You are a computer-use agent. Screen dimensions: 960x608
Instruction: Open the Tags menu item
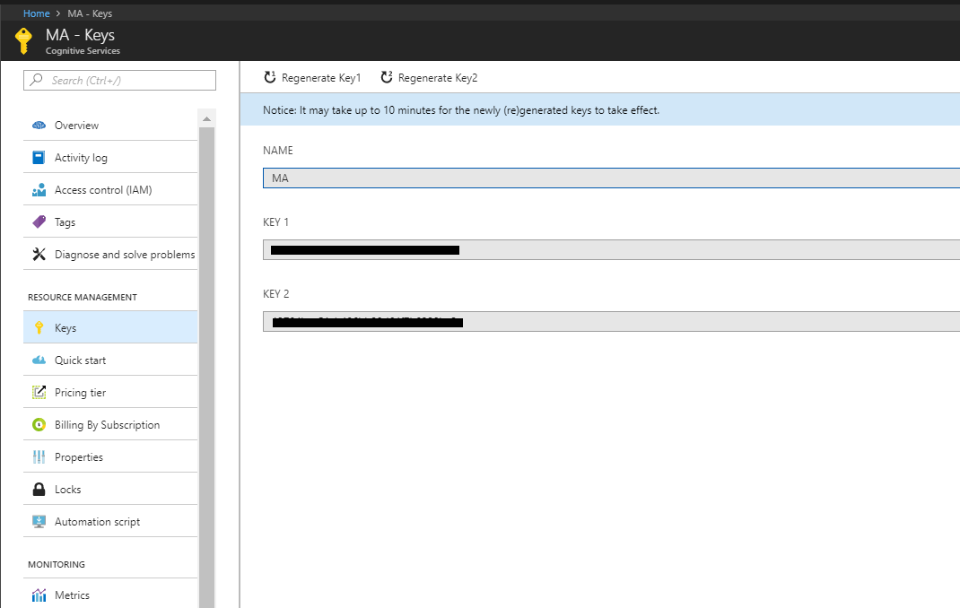(110, 222)
